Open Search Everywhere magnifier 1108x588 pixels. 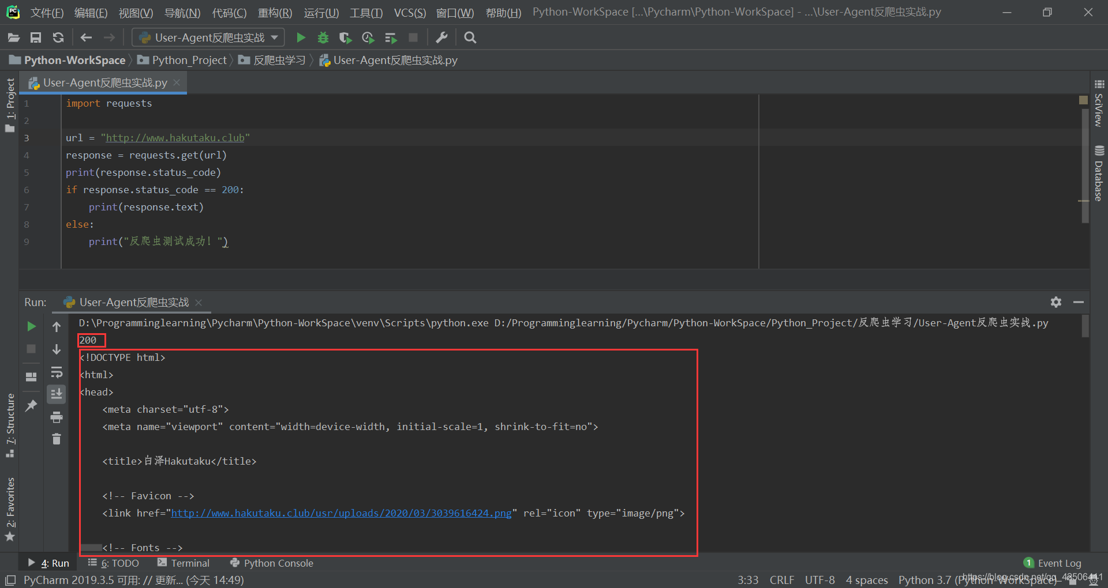click(x=470, y=37)
